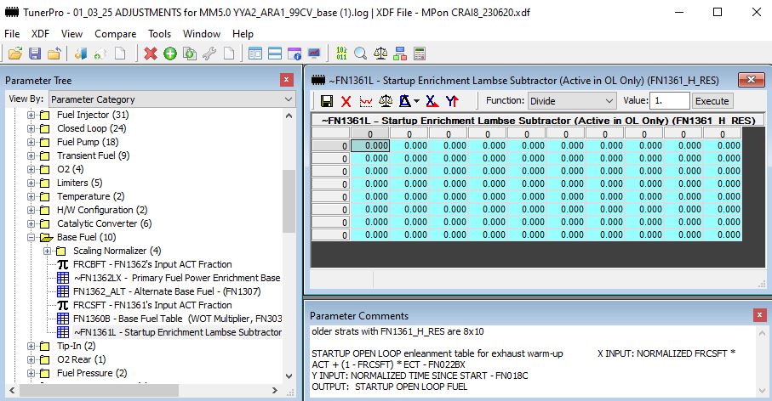This screenshot has width=772, height=401.
Task: Expand the Scaling Normalizer (4) folder
Action: tap(48, 251)
